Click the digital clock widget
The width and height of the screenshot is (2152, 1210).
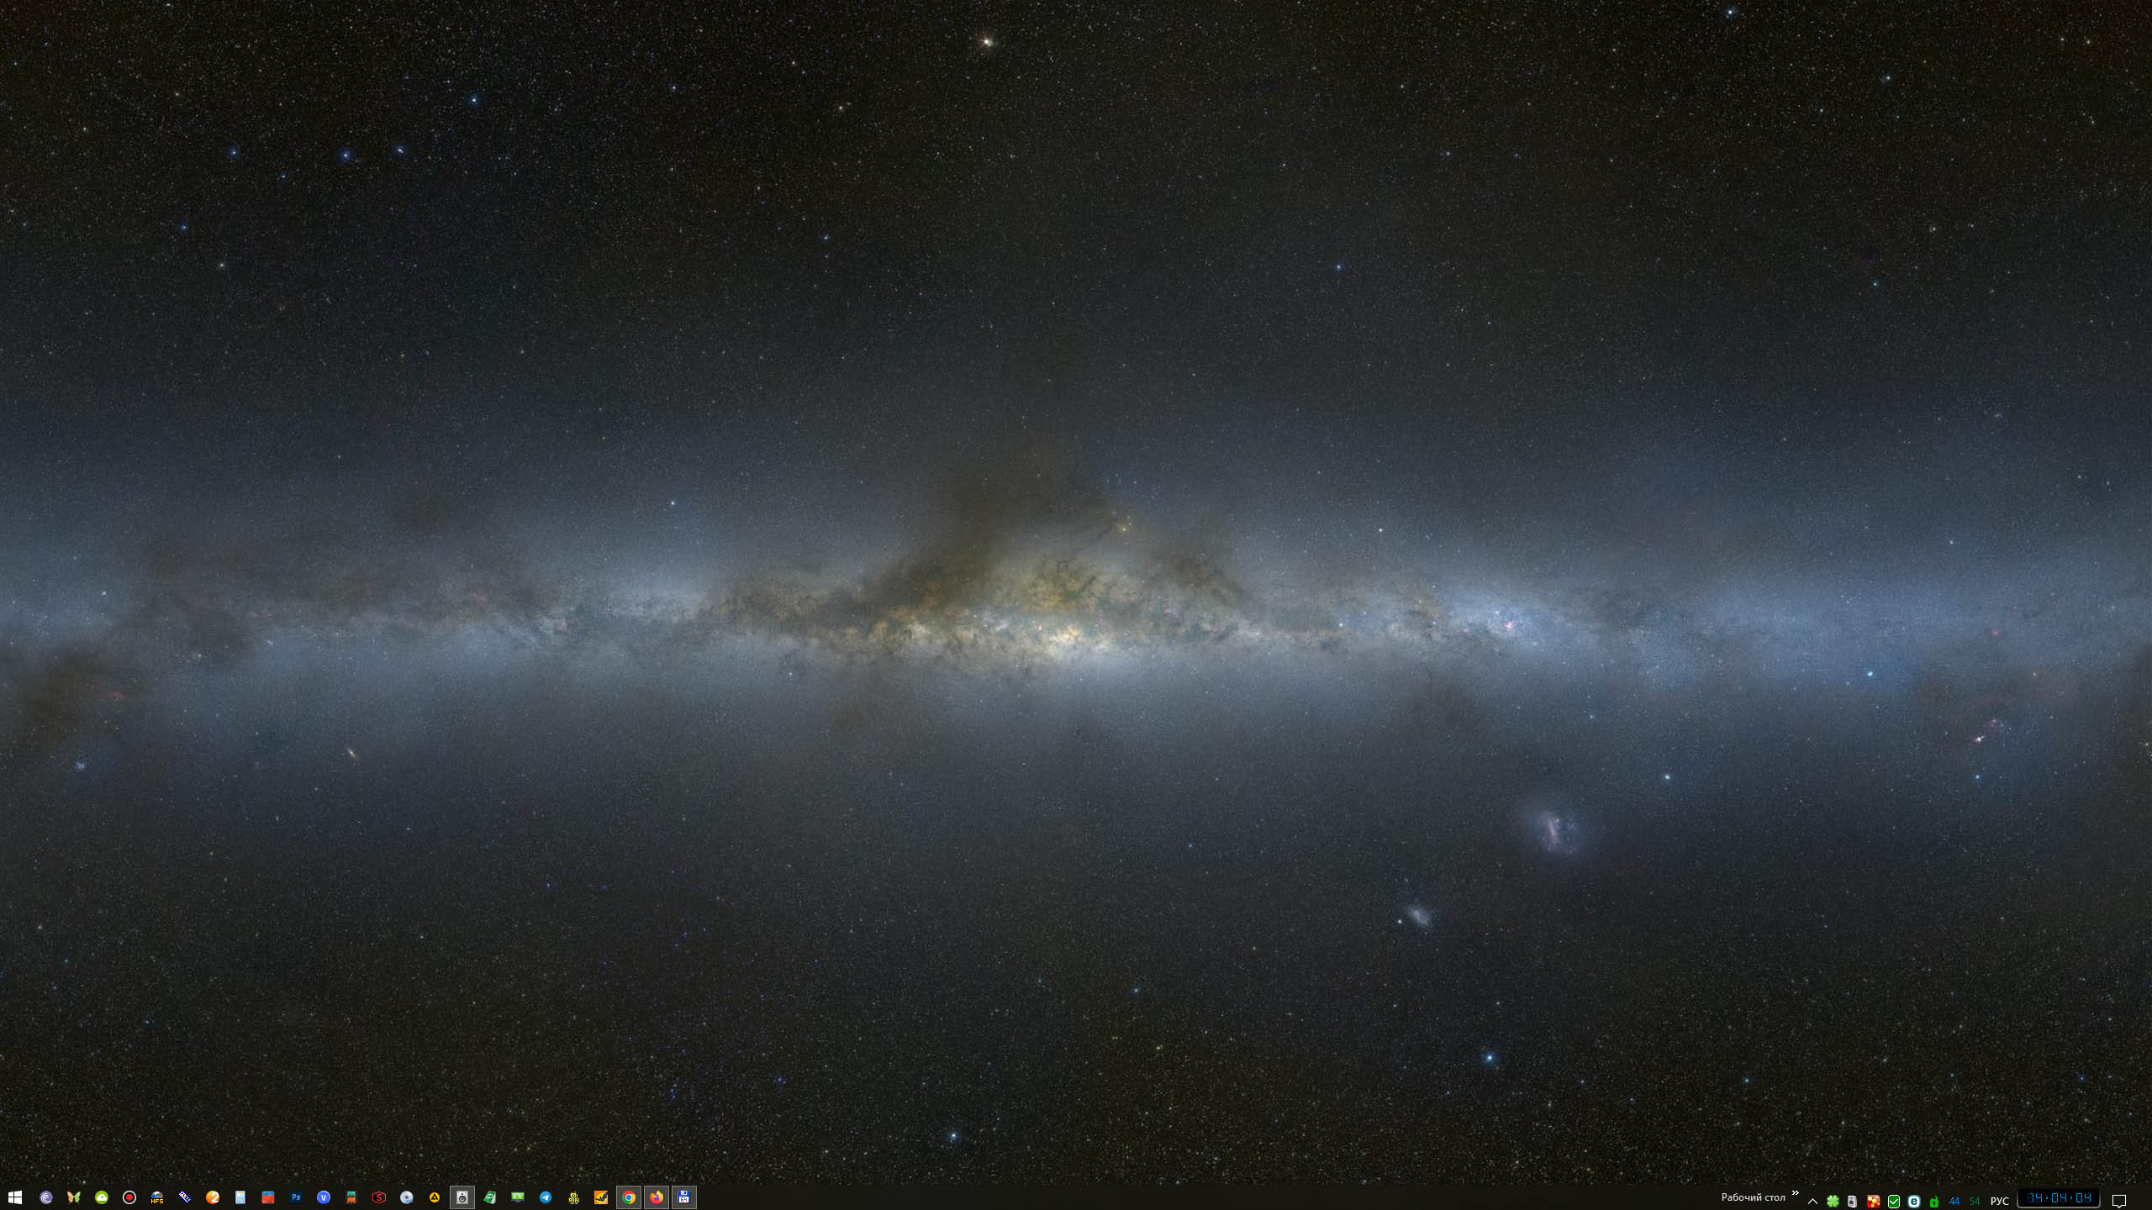(2059, 1198)
